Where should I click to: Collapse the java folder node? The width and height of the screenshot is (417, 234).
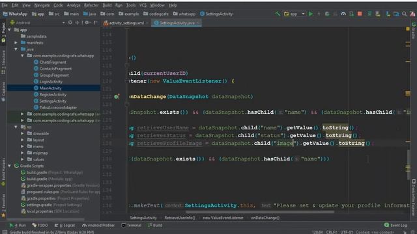[x=16, y=49]
